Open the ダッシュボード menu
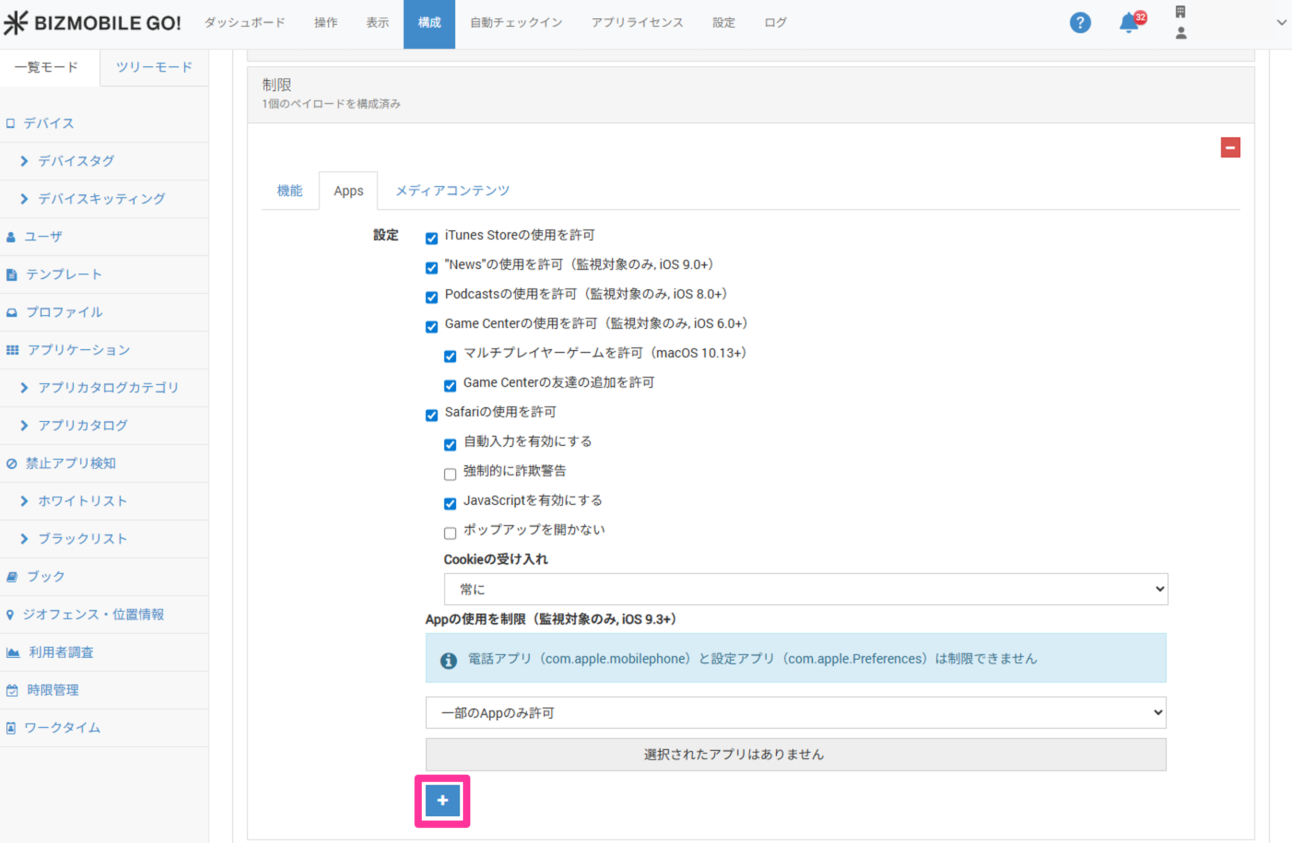 244,23
